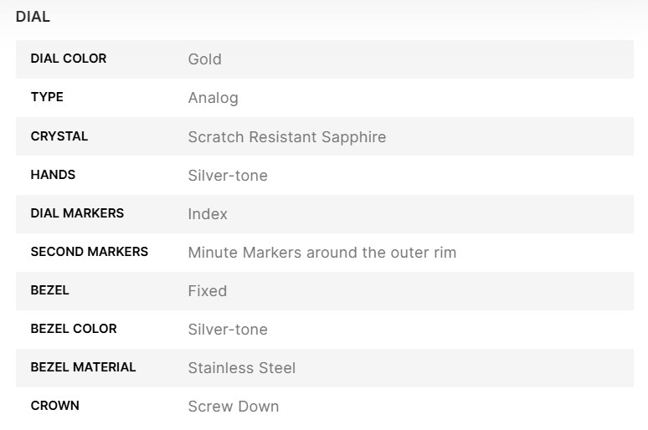Select the Fixed bezel value
648x430 pixels.
click(x=207, y=290)
